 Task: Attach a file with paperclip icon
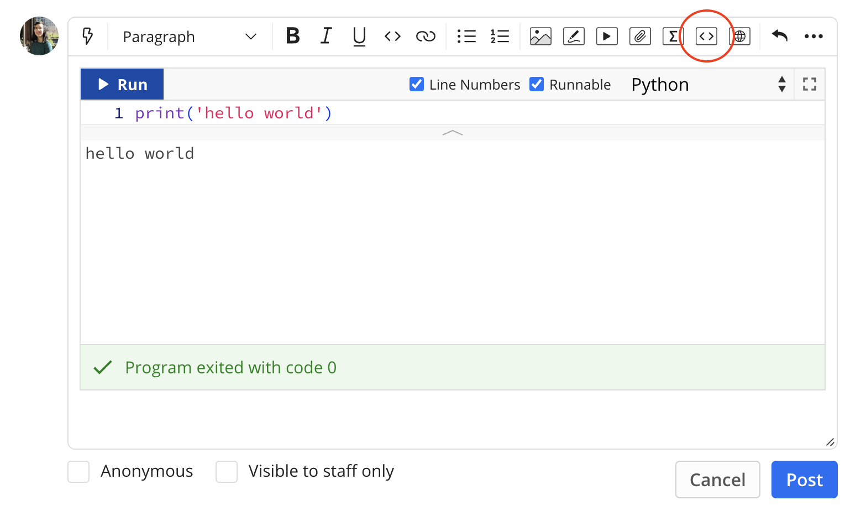640,37
